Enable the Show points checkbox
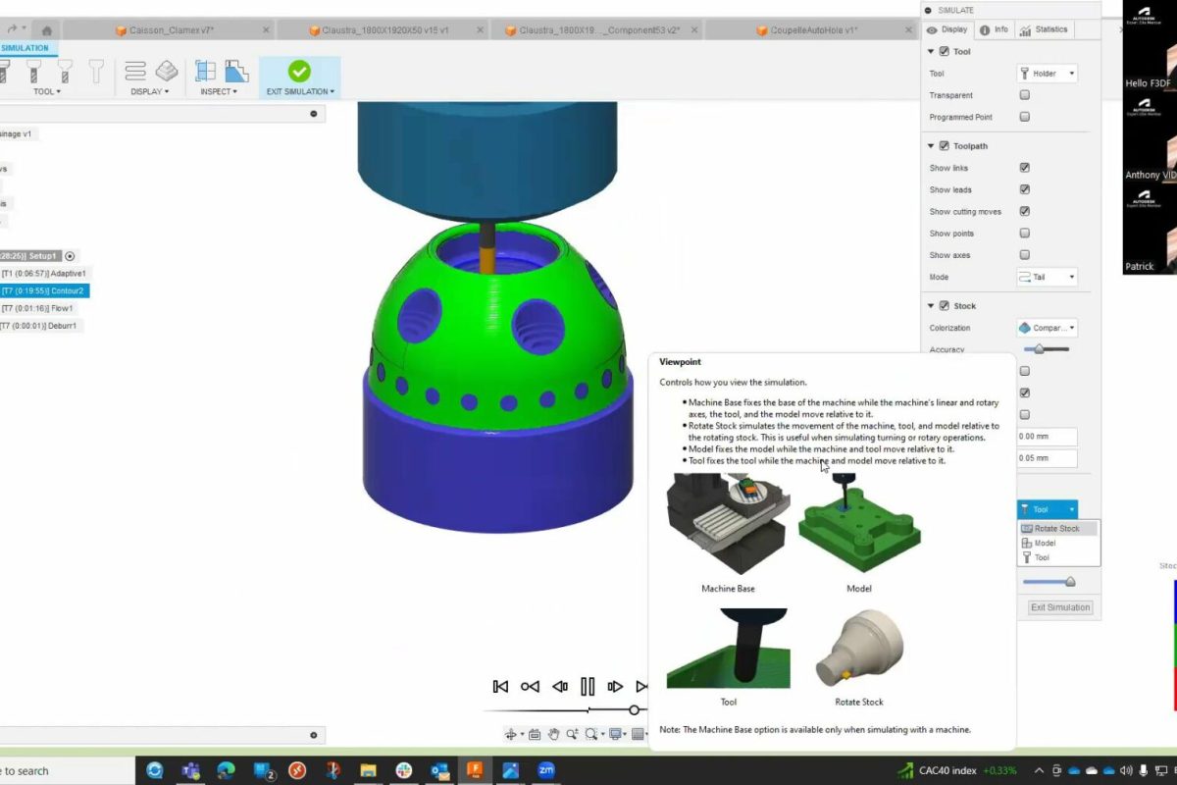Viewport: 1177px width, 785px height. click(1024, 234)
